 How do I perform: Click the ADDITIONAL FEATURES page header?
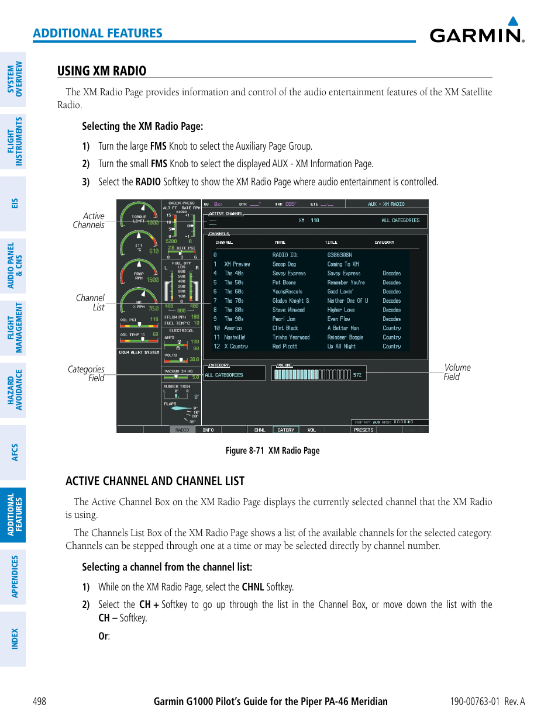point(98,33)
